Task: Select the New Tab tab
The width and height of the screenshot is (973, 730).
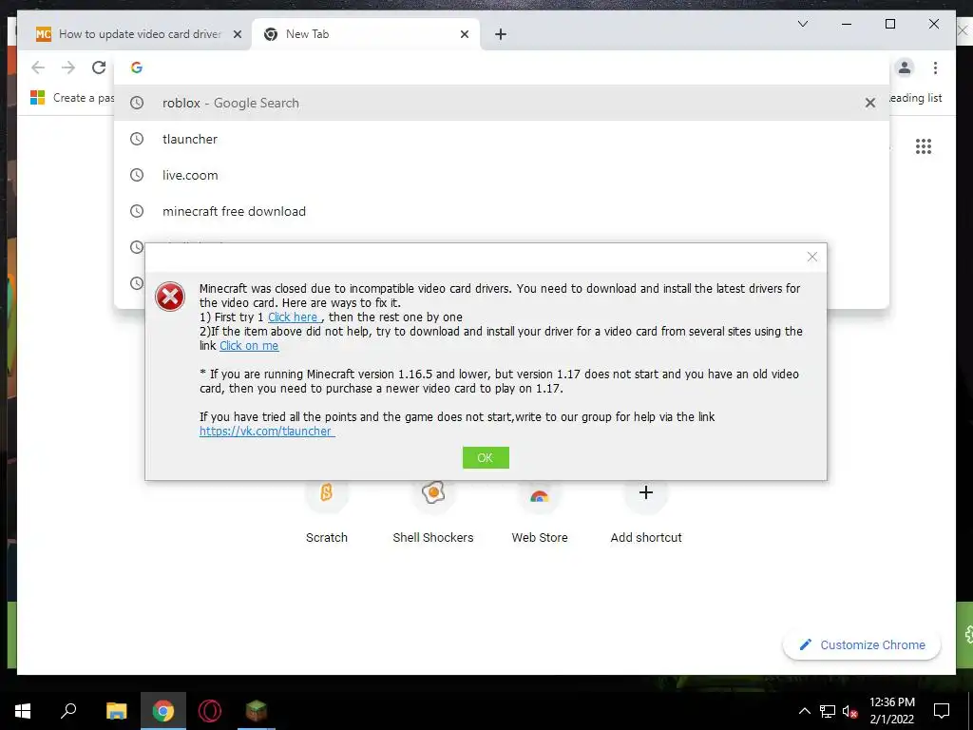Action: coord(366,34)
